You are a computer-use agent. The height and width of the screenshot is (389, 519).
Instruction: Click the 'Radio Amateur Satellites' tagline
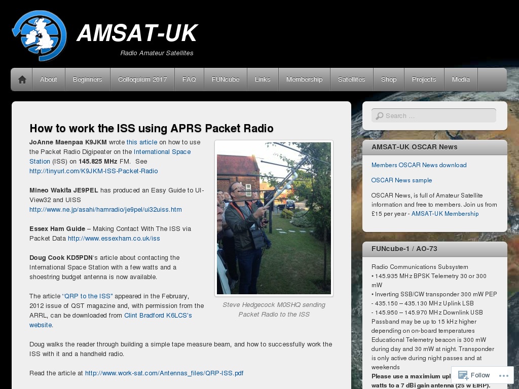157,53
